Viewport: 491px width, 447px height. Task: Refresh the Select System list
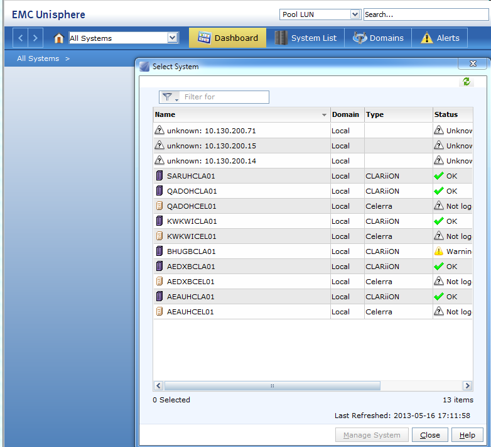[467, 82]
